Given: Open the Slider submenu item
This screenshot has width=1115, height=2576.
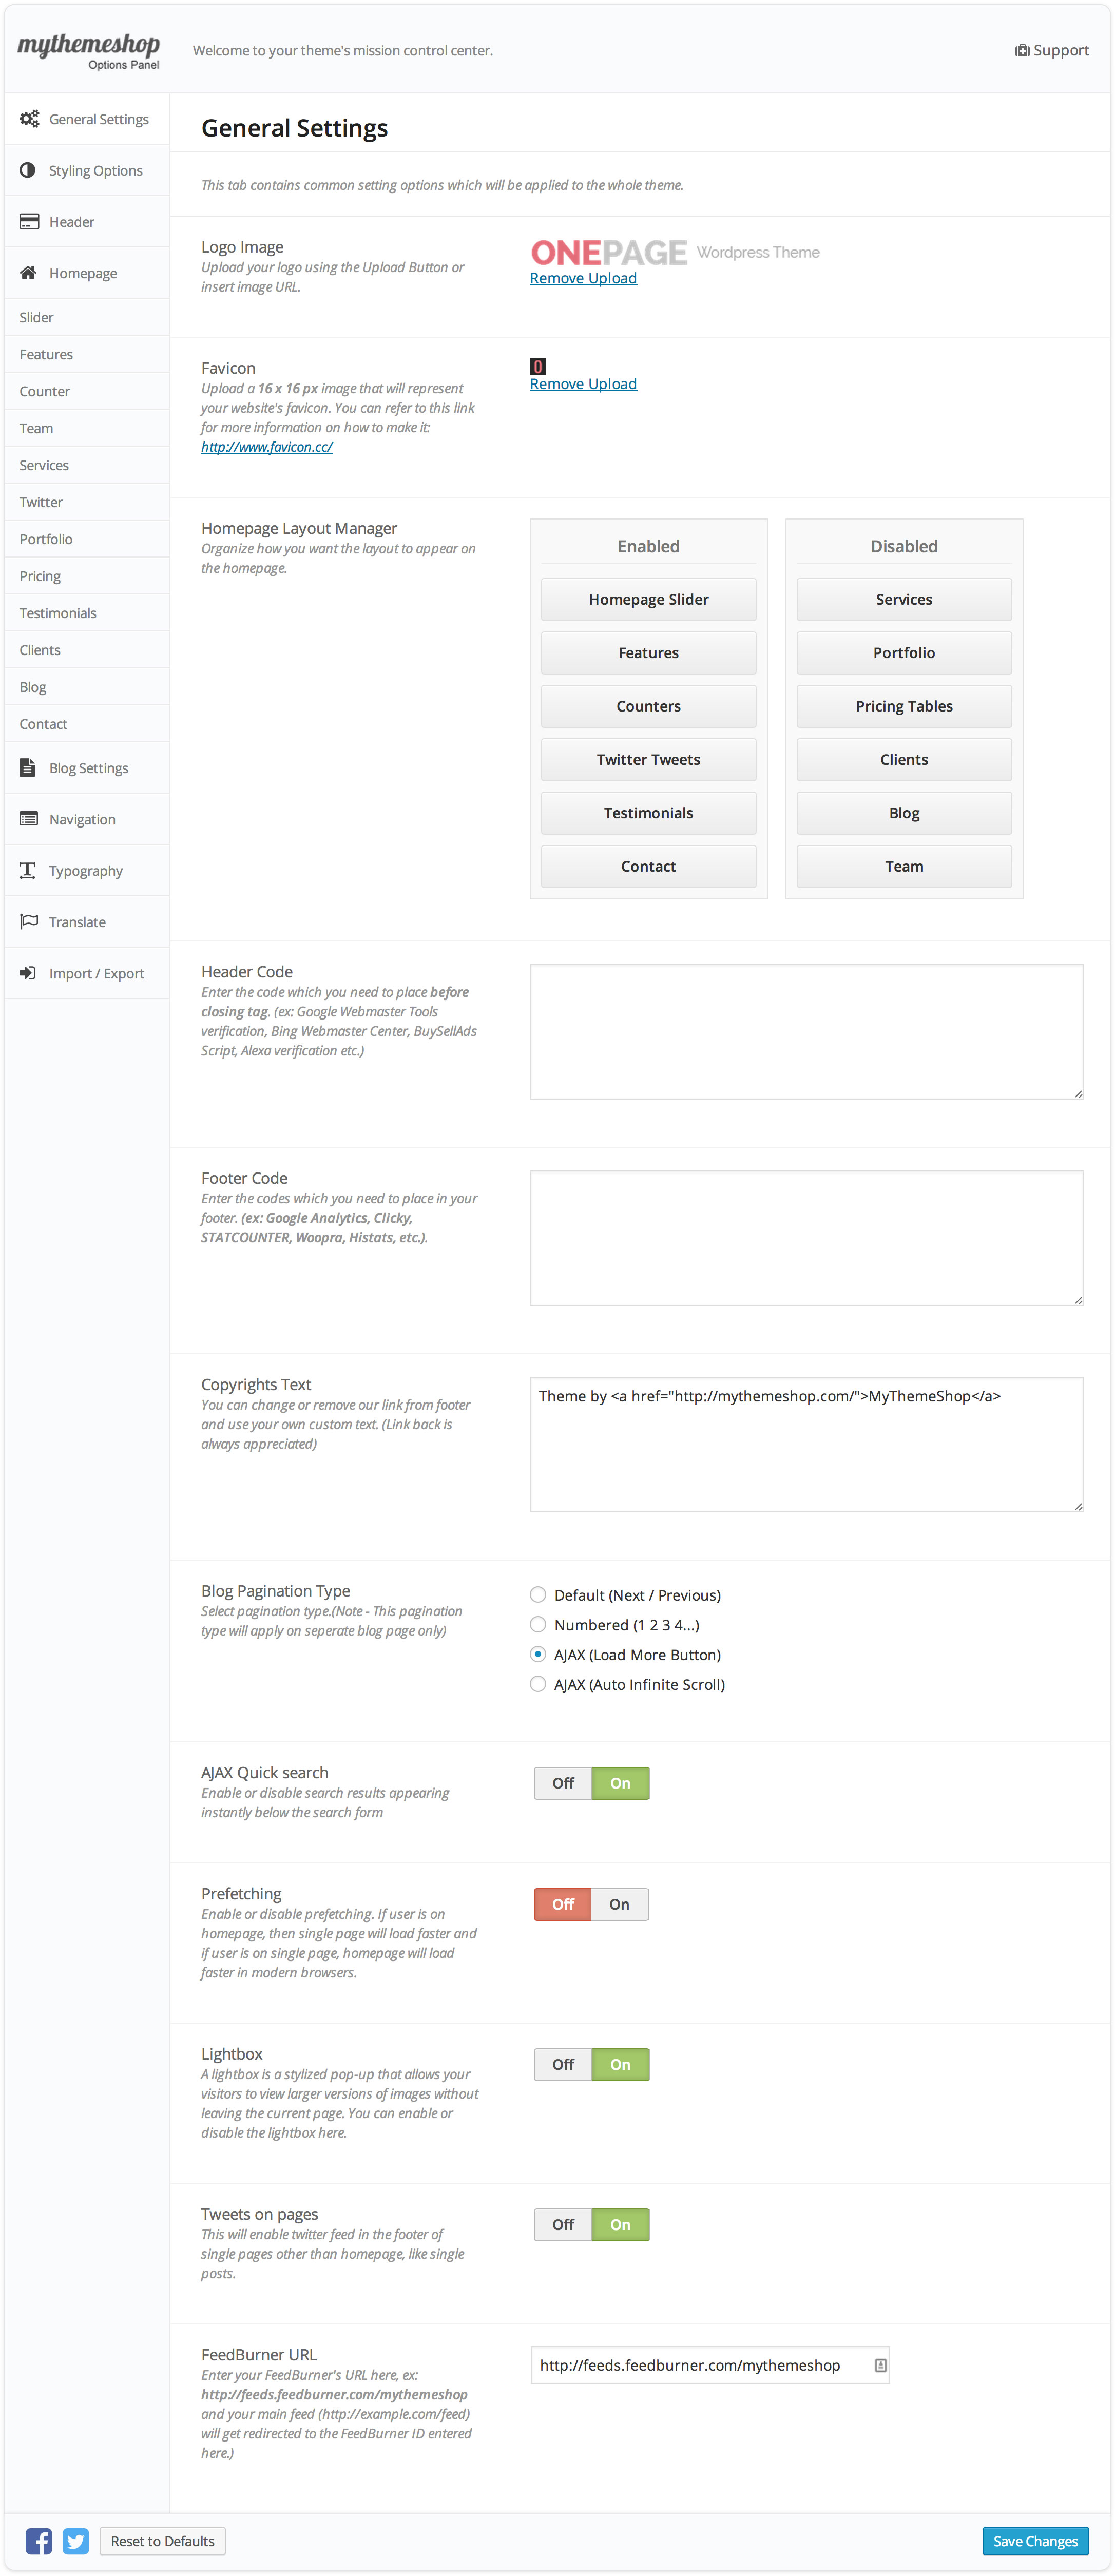Looking at the screenshot, I should pyautogui.click(x=87, y=317).
